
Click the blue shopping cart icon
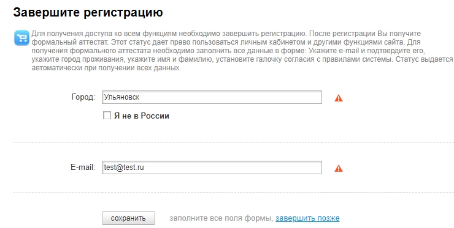(x=21, y=38)
